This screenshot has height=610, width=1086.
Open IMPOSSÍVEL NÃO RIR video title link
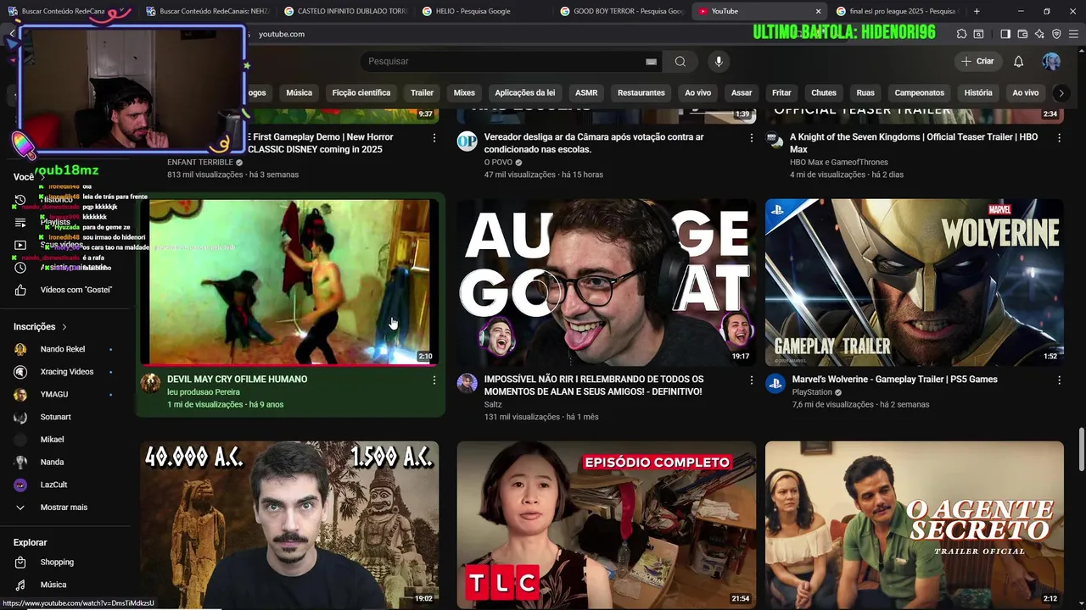click(594, 385)
